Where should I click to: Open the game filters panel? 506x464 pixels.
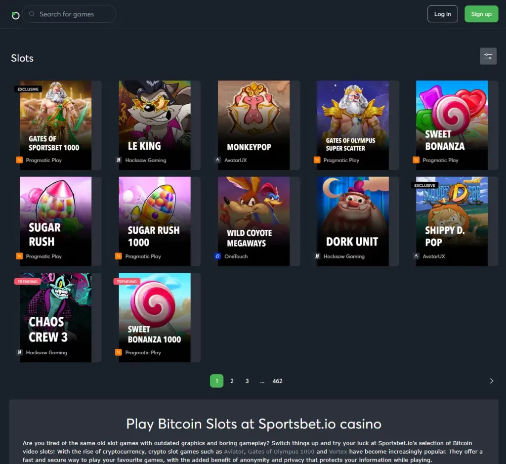tap(488, 56)
